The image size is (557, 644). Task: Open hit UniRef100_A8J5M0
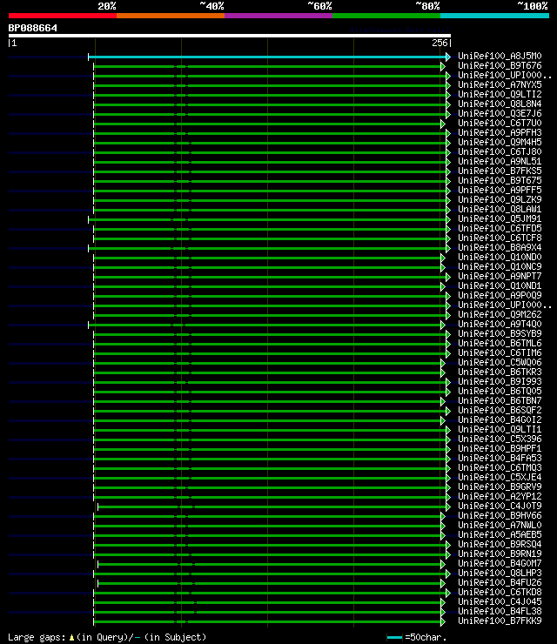tap(500, 56)
